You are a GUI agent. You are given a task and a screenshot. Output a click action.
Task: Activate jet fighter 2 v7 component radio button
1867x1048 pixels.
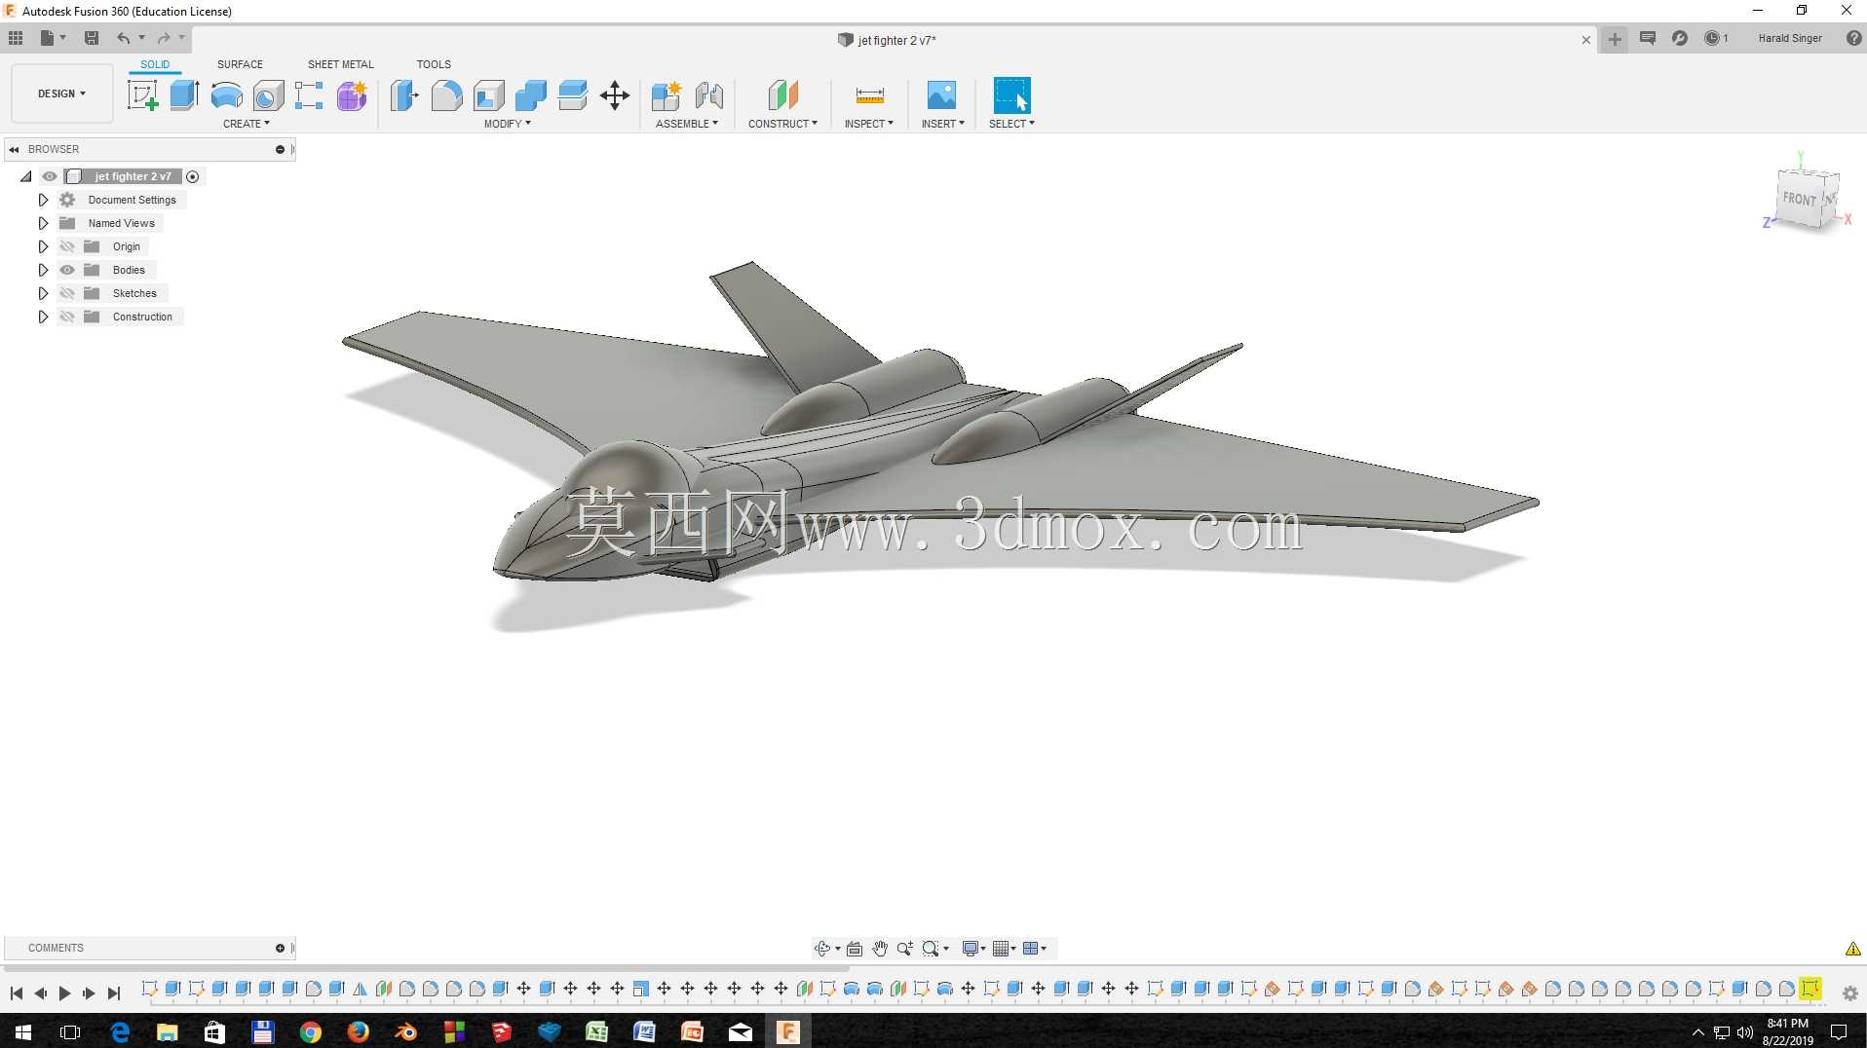192,176
